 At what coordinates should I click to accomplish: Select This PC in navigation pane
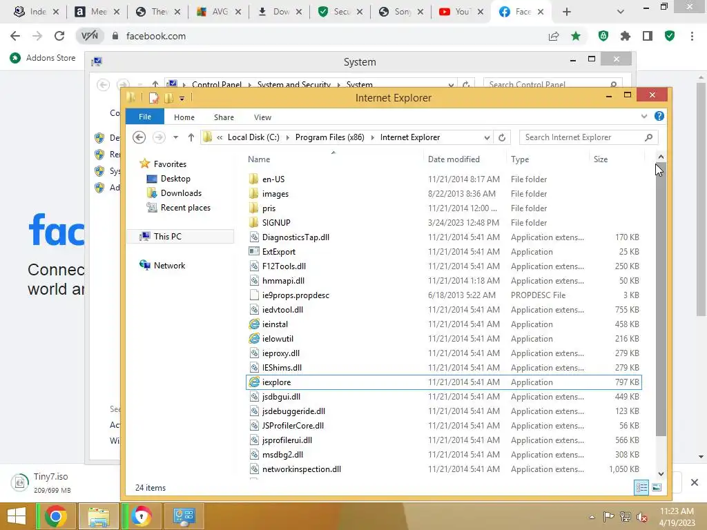(x=167, y=236)
